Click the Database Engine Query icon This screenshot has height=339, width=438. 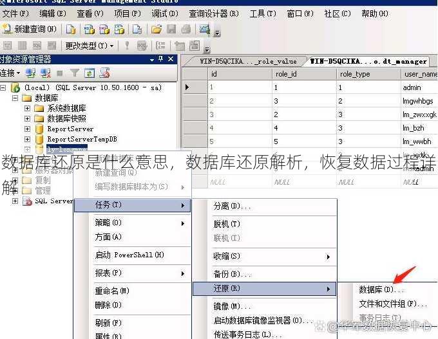coord(71,29)
